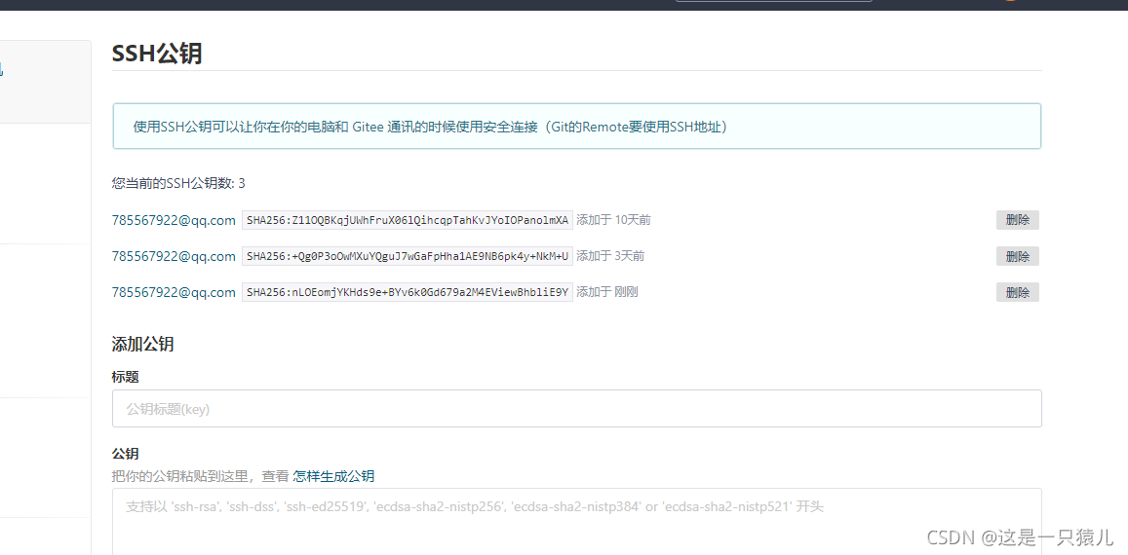The image size is (1128, 555).
Task: Focus the search box in top navigation bar
Action: tap(773, 0)
